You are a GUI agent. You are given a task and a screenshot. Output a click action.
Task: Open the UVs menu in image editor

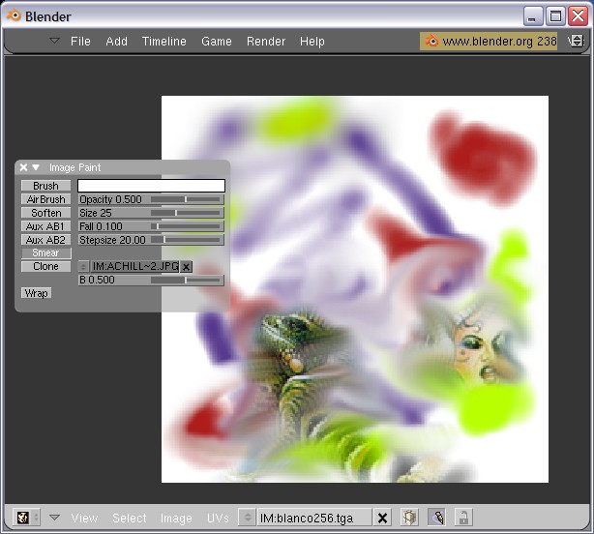(218, 518)
